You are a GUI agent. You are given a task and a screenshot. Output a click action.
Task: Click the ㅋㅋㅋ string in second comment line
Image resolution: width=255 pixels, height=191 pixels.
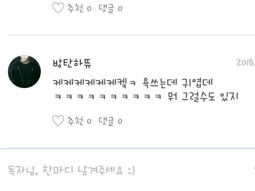tap(108, 97)
